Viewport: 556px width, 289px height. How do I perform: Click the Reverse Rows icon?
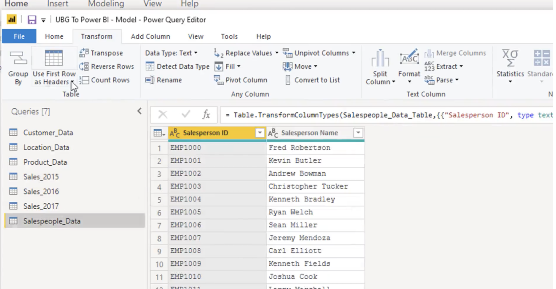point(84,66)
